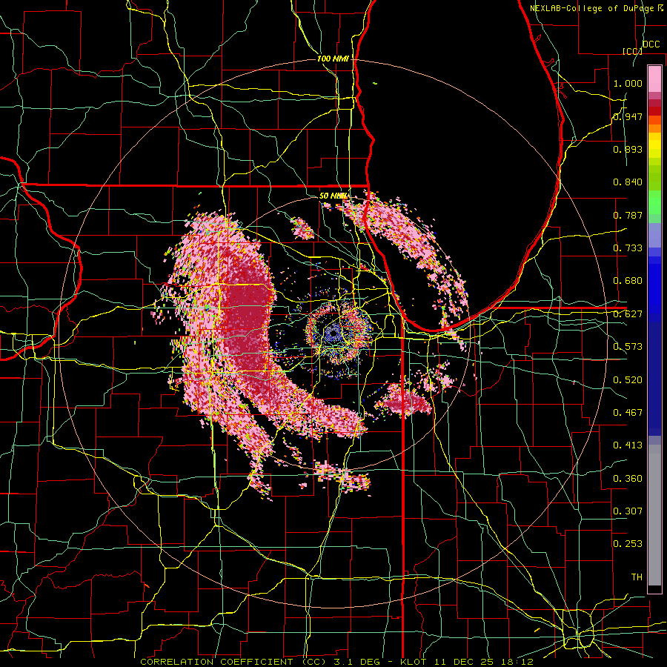Pick the orange segment of the color bar
This screenshot has height=667, width=667.
tap(654, 128)
